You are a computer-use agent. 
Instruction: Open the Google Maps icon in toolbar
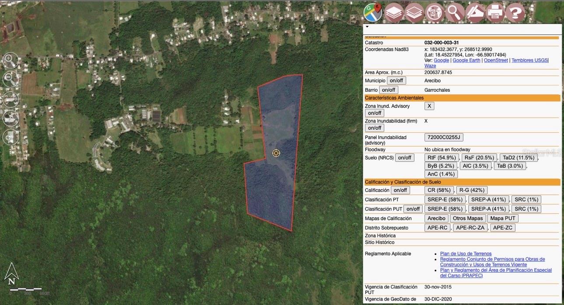pos(373,12)
